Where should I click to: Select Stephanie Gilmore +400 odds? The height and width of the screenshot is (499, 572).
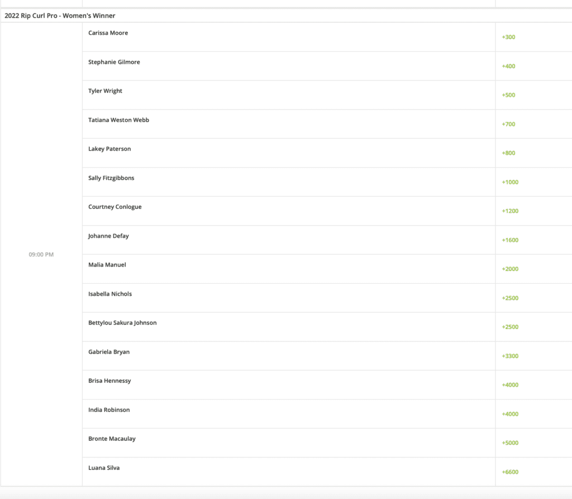(x=508, y=66)
